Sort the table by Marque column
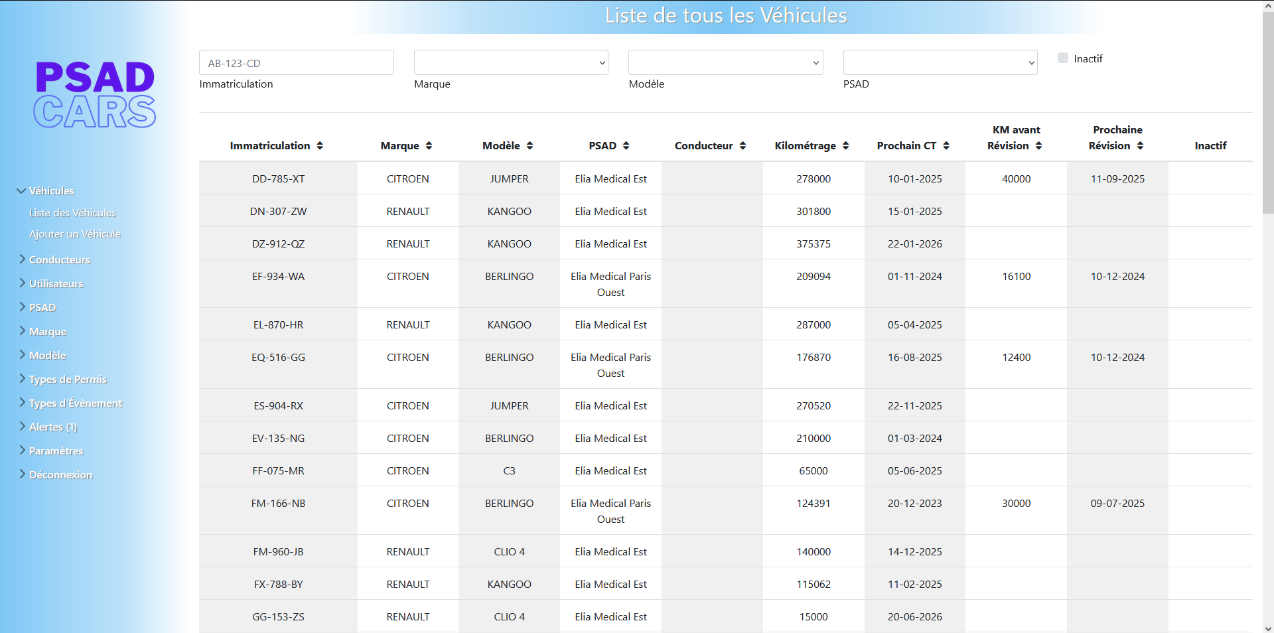 pyautogui.click(x=429, y=146)
